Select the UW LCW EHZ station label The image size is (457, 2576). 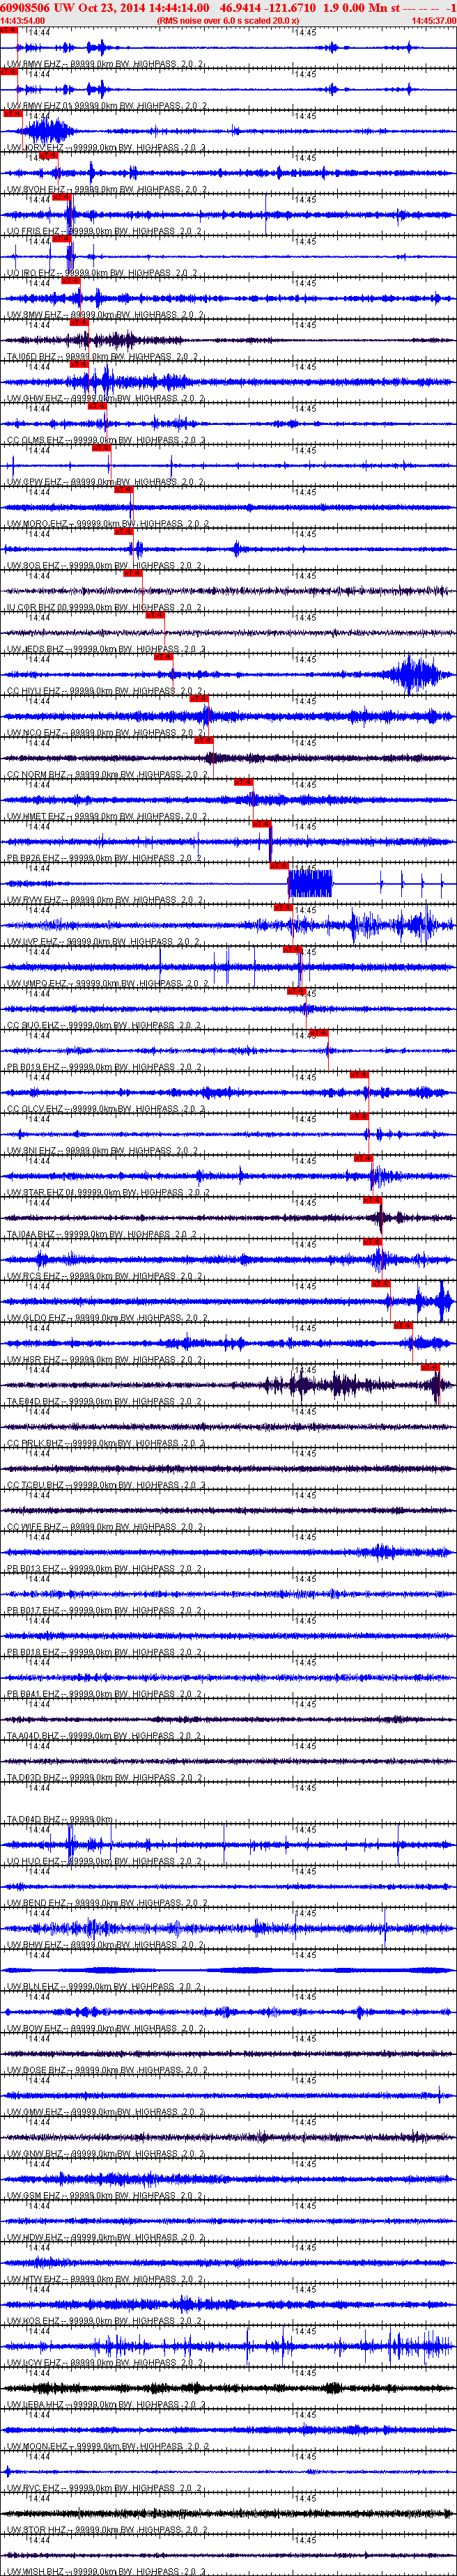[104, 2364]
